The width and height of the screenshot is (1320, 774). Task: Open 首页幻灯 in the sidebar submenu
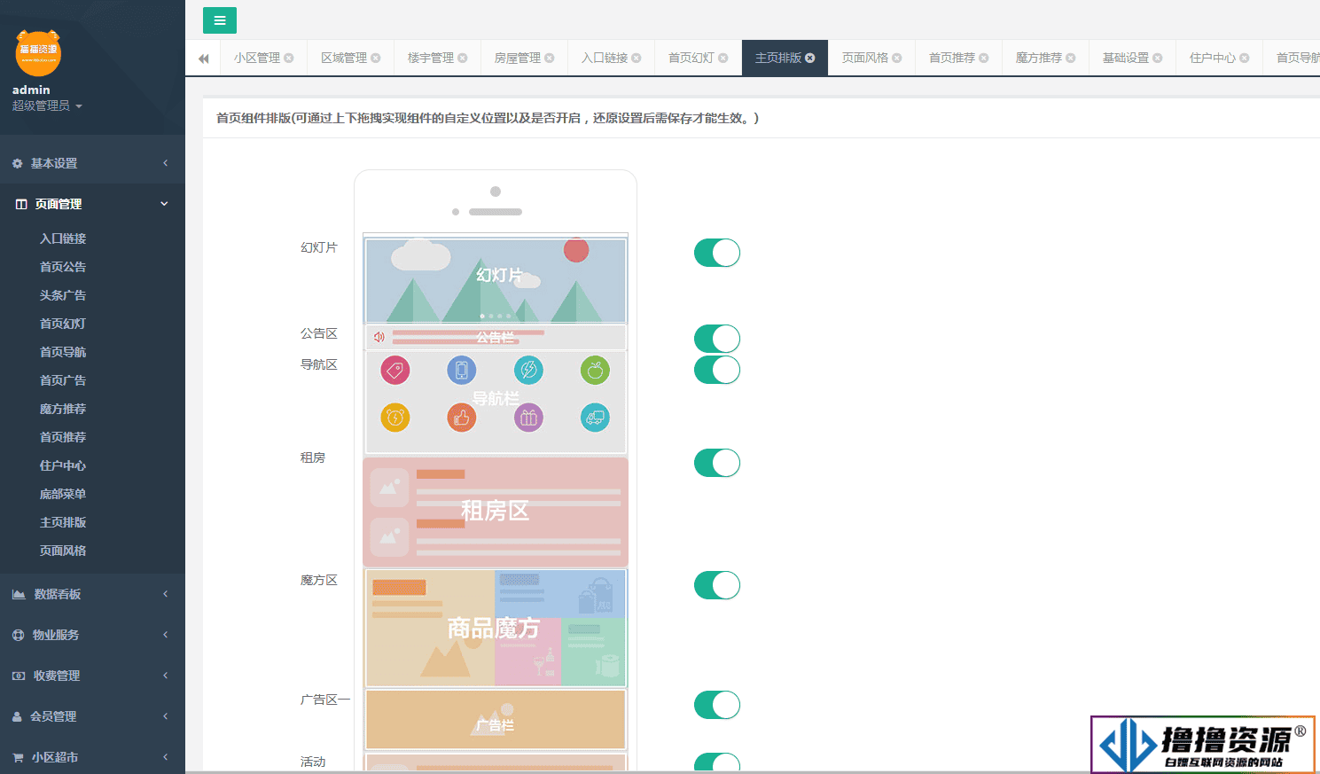pos(63,324)
